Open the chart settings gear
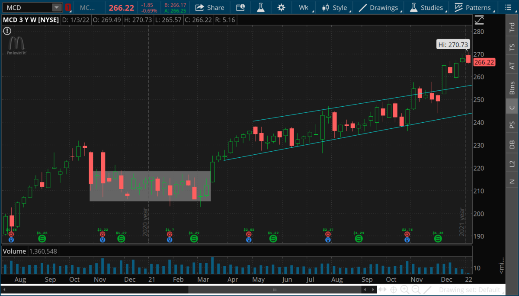519x296 pixels. pos(282,8)
